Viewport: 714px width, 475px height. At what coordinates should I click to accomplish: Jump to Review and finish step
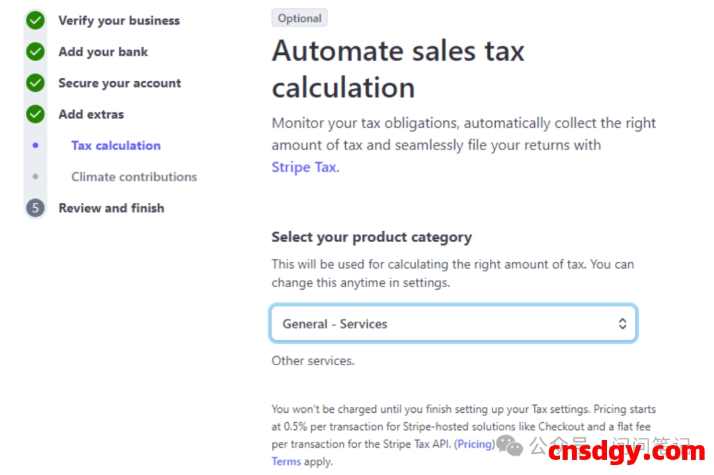pos(111,208)
